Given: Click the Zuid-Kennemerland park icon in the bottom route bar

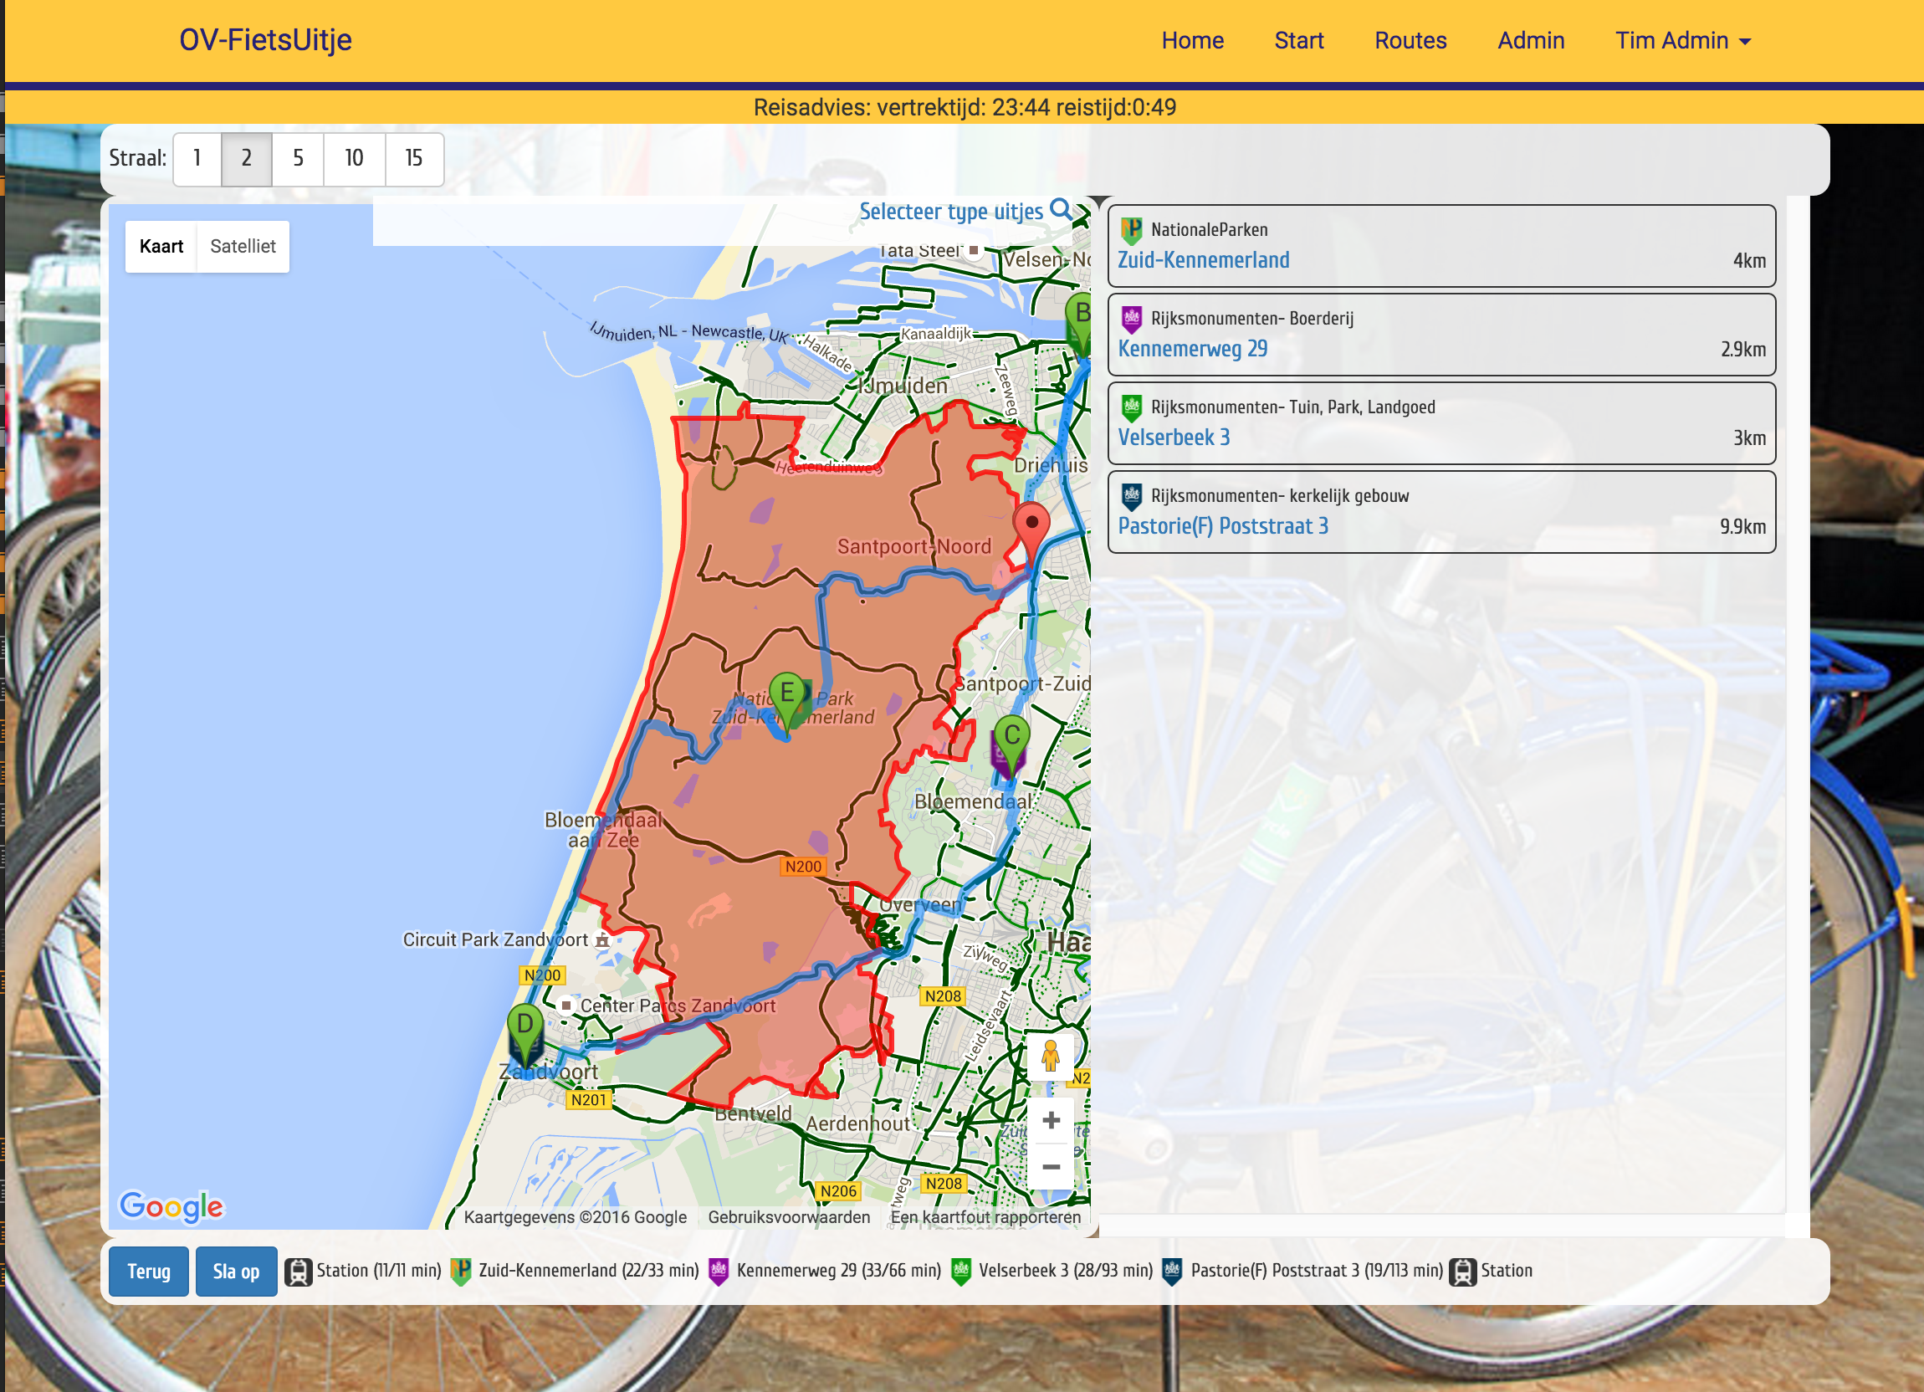Looking at the screenshot, I should click(x=461, y=1272).
